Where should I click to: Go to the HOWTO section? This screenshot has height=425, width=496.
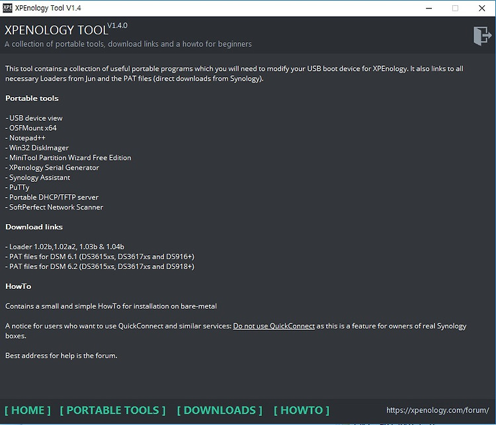(302, 410)
